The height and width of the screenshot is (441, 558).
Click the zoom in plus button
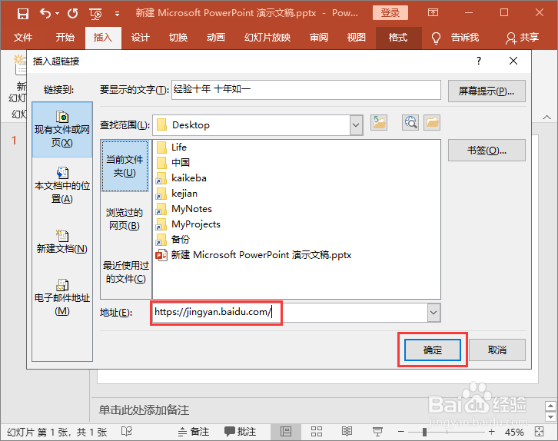491,432
